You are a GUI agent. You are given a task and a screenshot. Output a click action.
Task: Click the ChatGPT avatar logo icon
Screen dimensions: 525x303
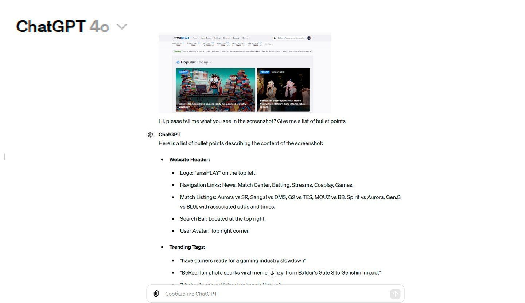click(x=150, y=135)
